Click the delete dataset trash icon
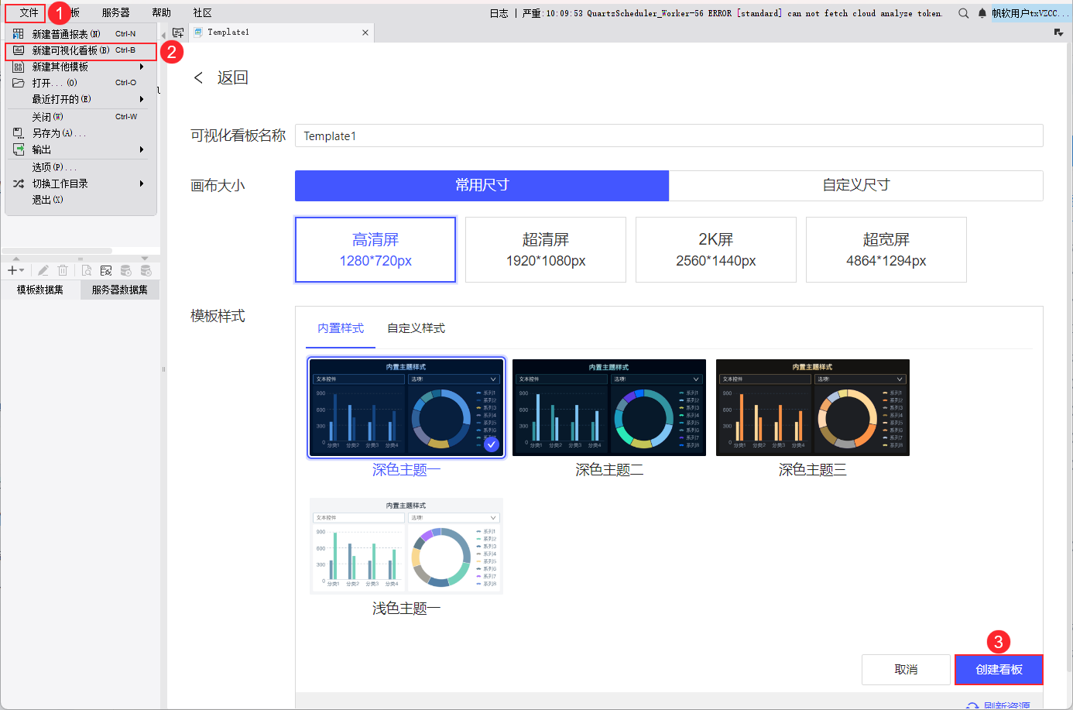 coord(63,270)
